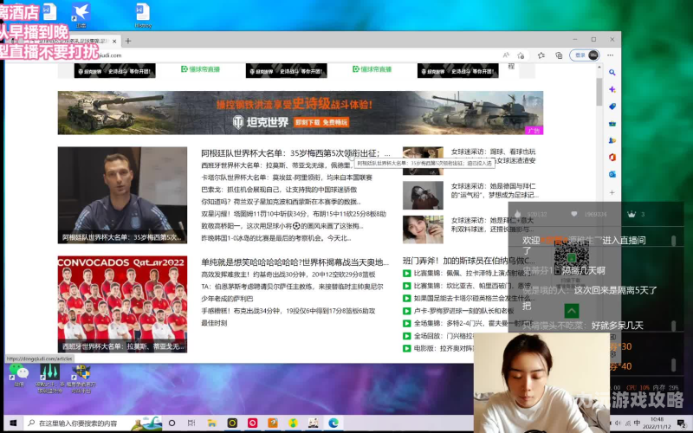The height and width of the screenshot is (433, 693).
Task: Open the yellow QQ Music icon on taskbar
Action: pos(293,423)
